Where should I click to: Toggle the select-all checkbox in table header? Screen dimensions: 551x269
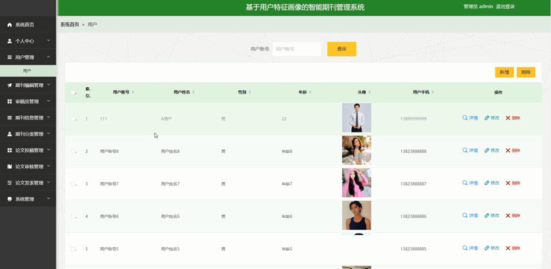(73, 92)
